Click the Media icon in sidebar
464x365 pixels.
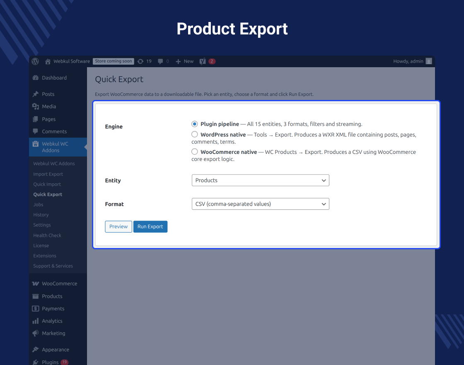pyautogui.click(x=36, y=106)
